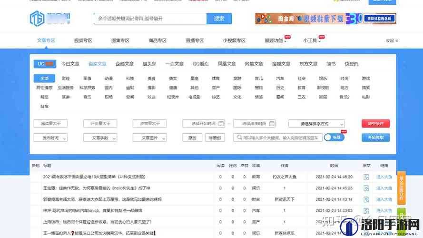The height and width of the screenshot is (238, 423).
Task: Open 进入大鱼 link for the 2021高考数学 row
Action: (x=384, y=177)
